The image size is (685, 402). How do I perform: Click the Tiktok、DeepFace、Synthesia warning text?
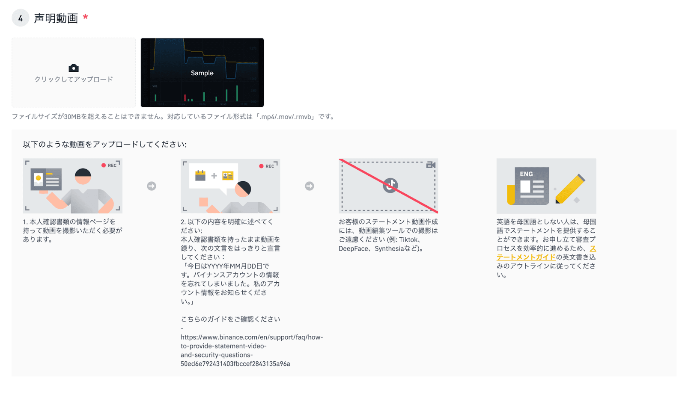(x=388, y=235)
